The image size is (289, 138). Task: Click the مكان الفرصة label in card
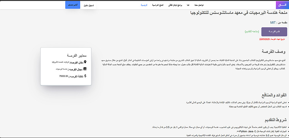[77, 63]
